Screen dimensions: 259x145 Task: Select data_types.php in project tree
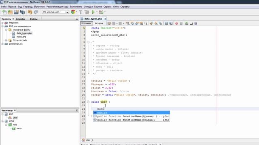[x=24, y=33]
